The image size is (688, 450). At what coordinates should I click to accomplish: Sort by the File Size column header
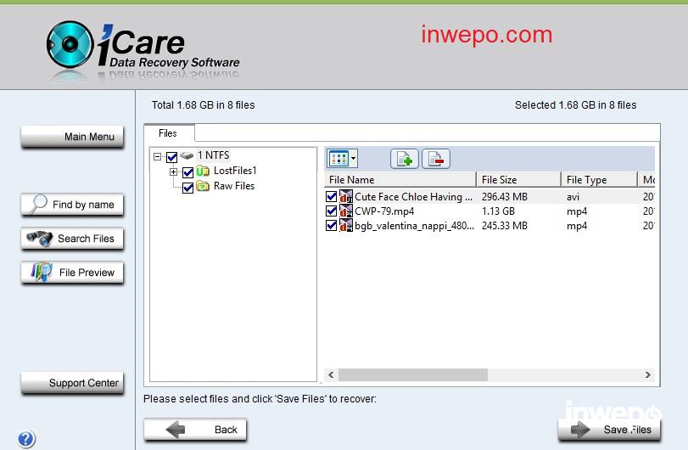pos(518,179)
